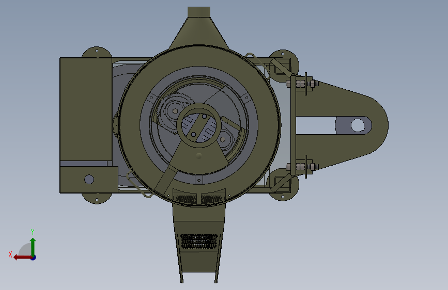Pick the bottom-left mounting foot hole
448x290 pixels.
[97, 200]
